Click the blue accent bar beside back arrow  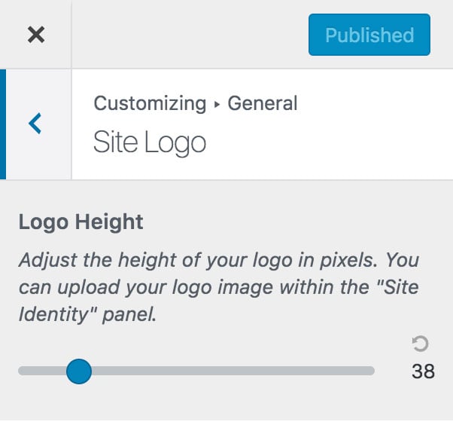pyautogui.click(x=3, y=124)
